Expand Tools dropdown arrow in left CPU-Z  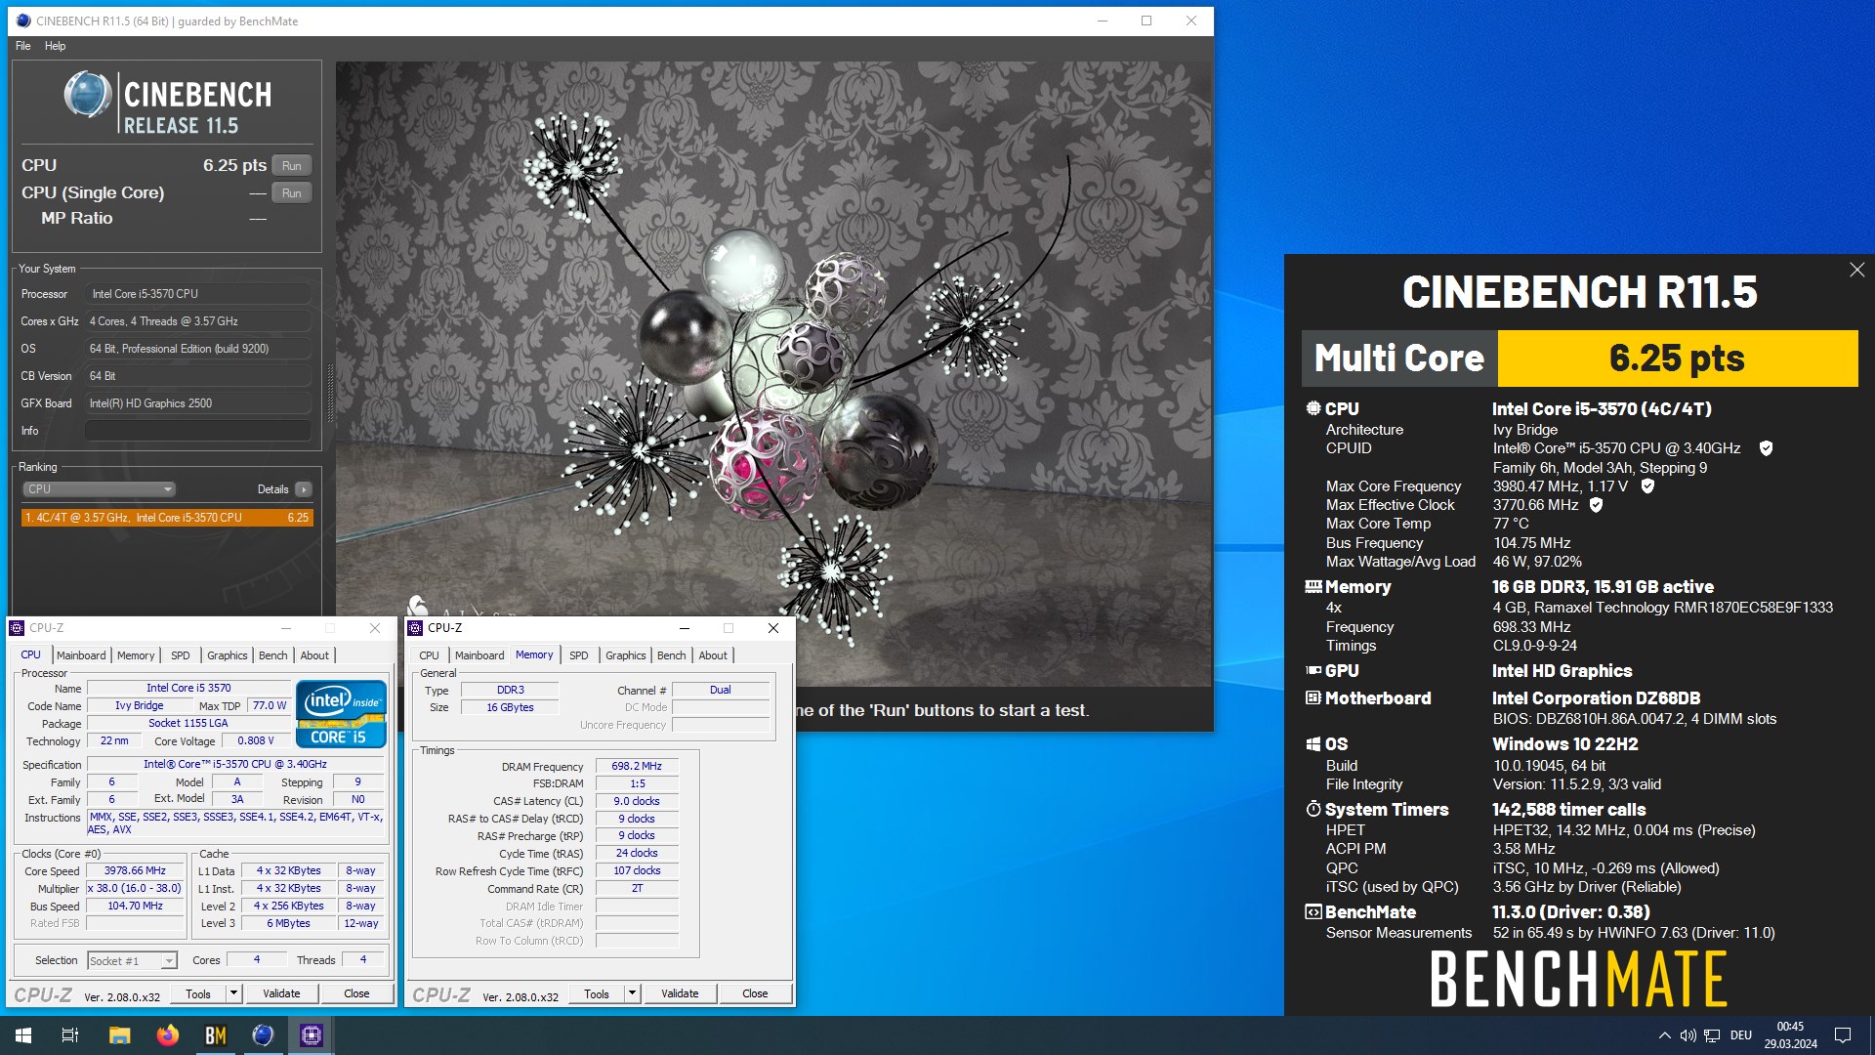pos(233,993)
